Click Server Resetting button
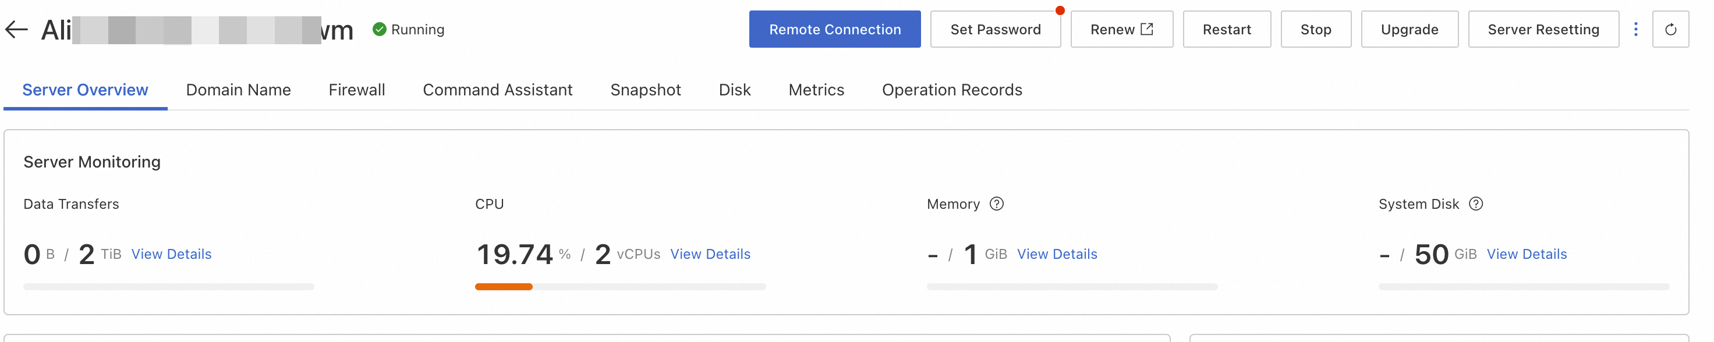The width and height of the screenshot is (1714, 342). point(1542,29)
